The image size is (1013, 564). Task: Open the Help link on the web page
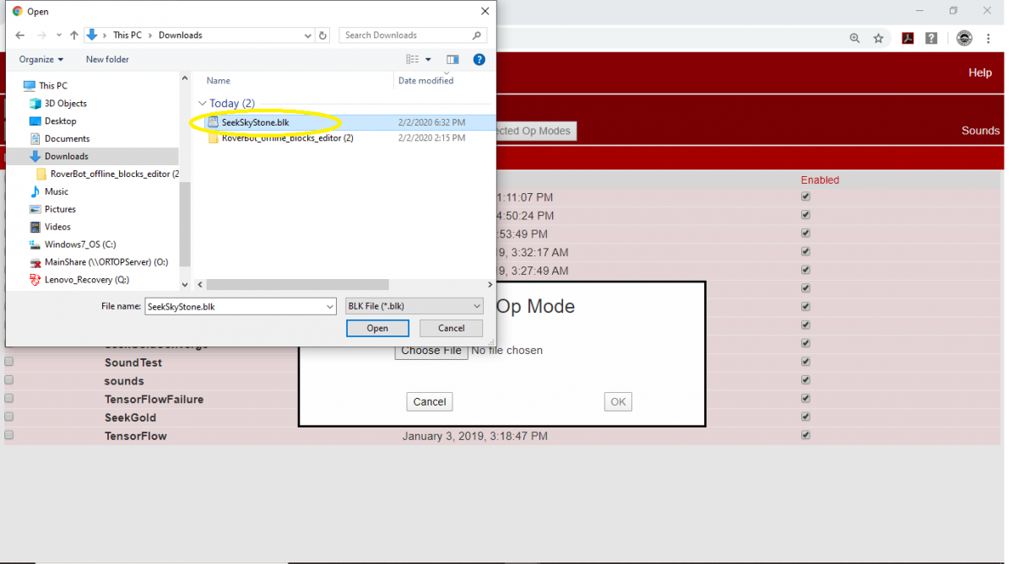click(x=980, y=73)
